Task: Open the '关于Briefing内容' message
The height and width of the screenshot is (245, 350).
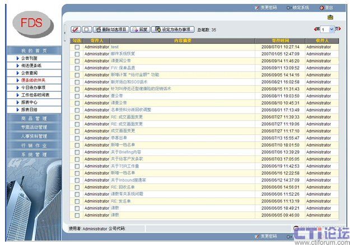Action: click(x=126, y=152)
